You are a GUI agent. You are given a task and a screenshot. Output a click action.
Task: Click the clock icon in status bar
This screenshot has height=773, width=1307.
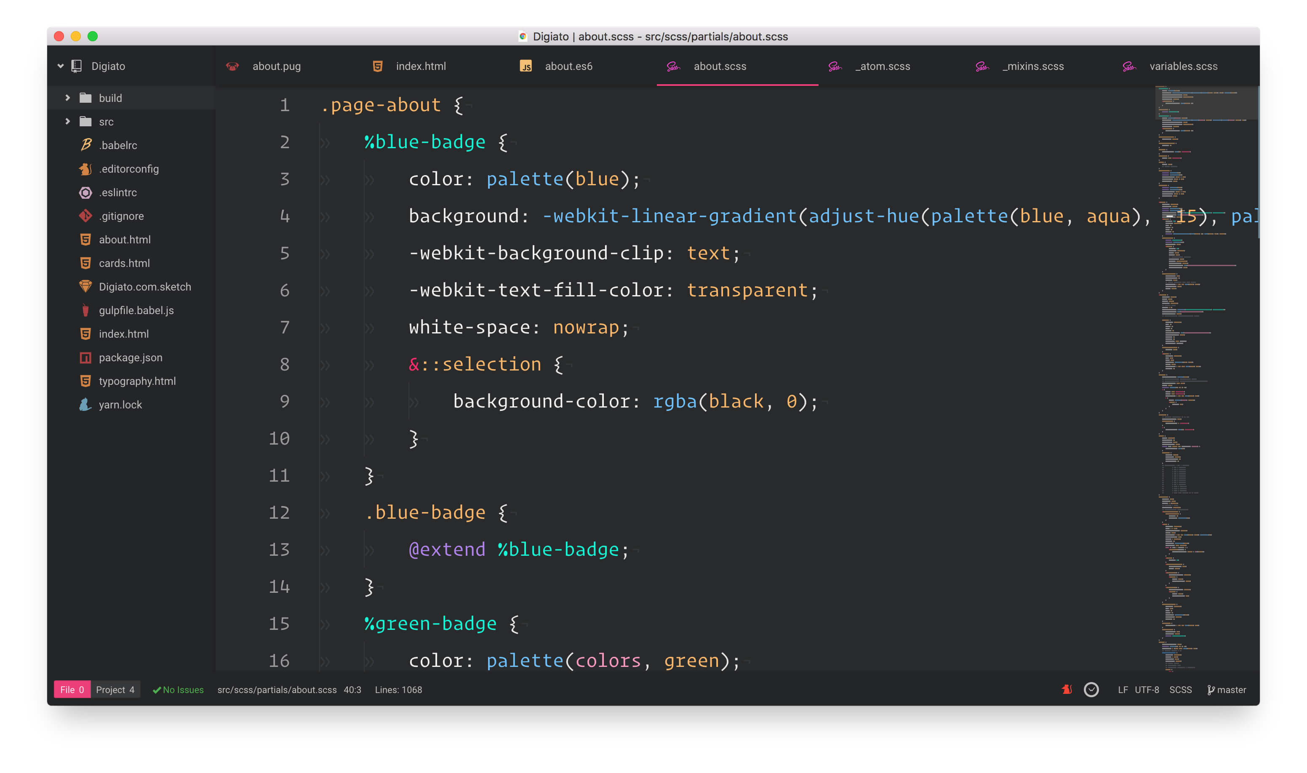[x=1091, y=689]
